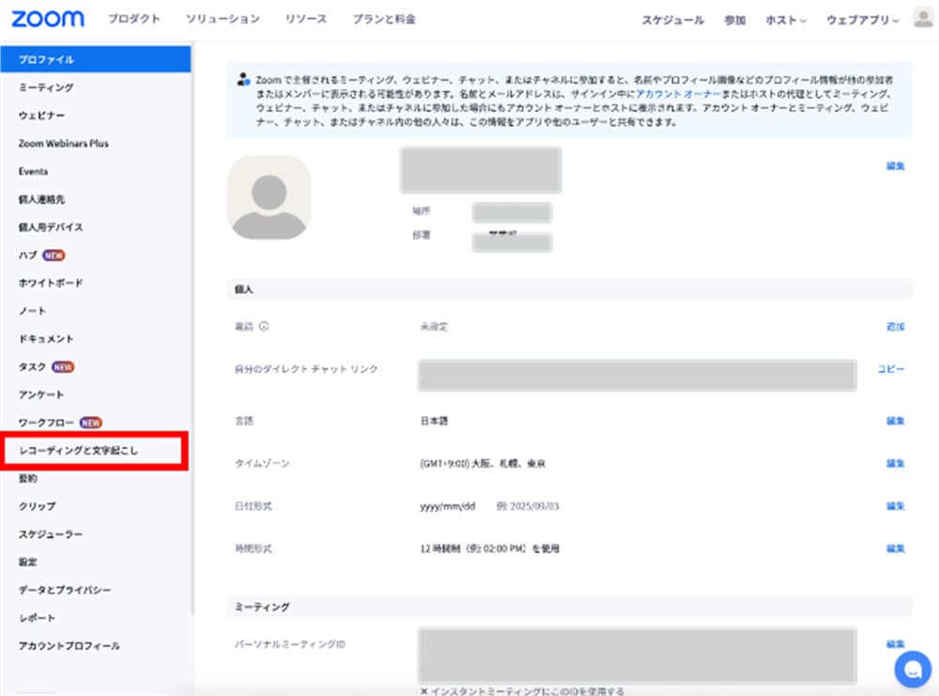
Task: Edit the タイムゾーン setting
Action: (x=895, y=463)
